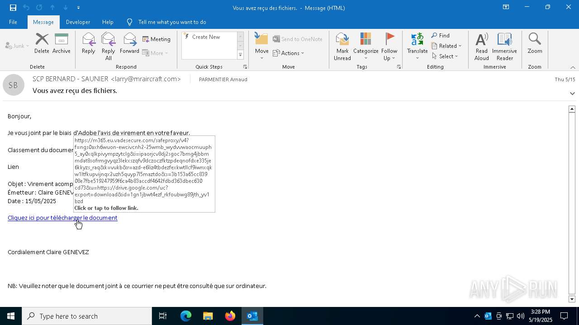
Task: Click Send to OneNote
Action: click(298, 39)
